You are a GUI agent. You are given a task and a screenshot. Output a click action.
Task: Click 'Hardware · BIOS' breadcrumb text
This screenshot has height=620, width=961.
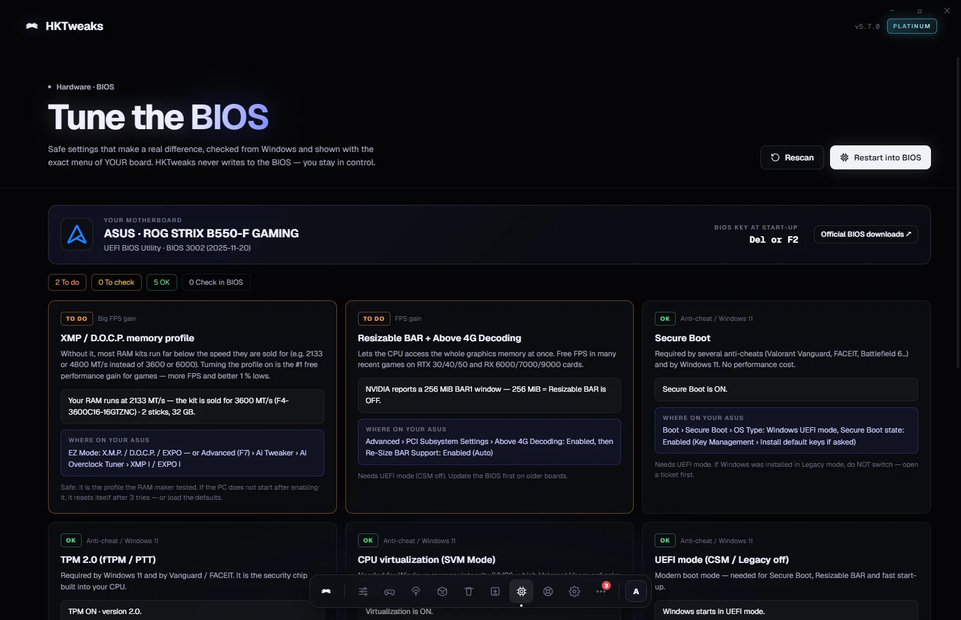click(85, 87)
